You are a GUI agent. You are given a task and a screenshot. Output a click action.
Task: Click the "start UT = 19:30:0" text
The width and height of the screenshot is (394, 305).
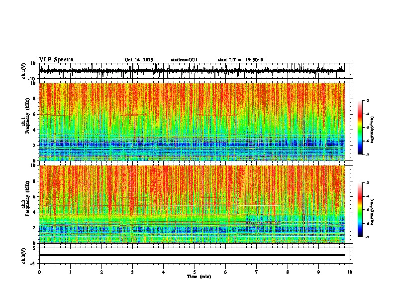[240, 60]
